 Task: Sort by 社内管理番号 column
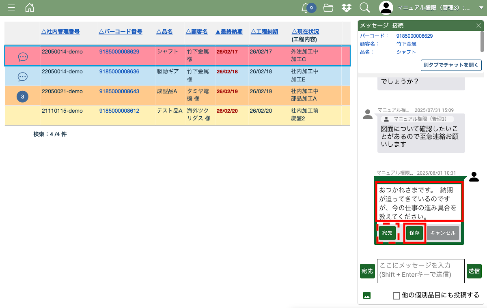(60, 32)
